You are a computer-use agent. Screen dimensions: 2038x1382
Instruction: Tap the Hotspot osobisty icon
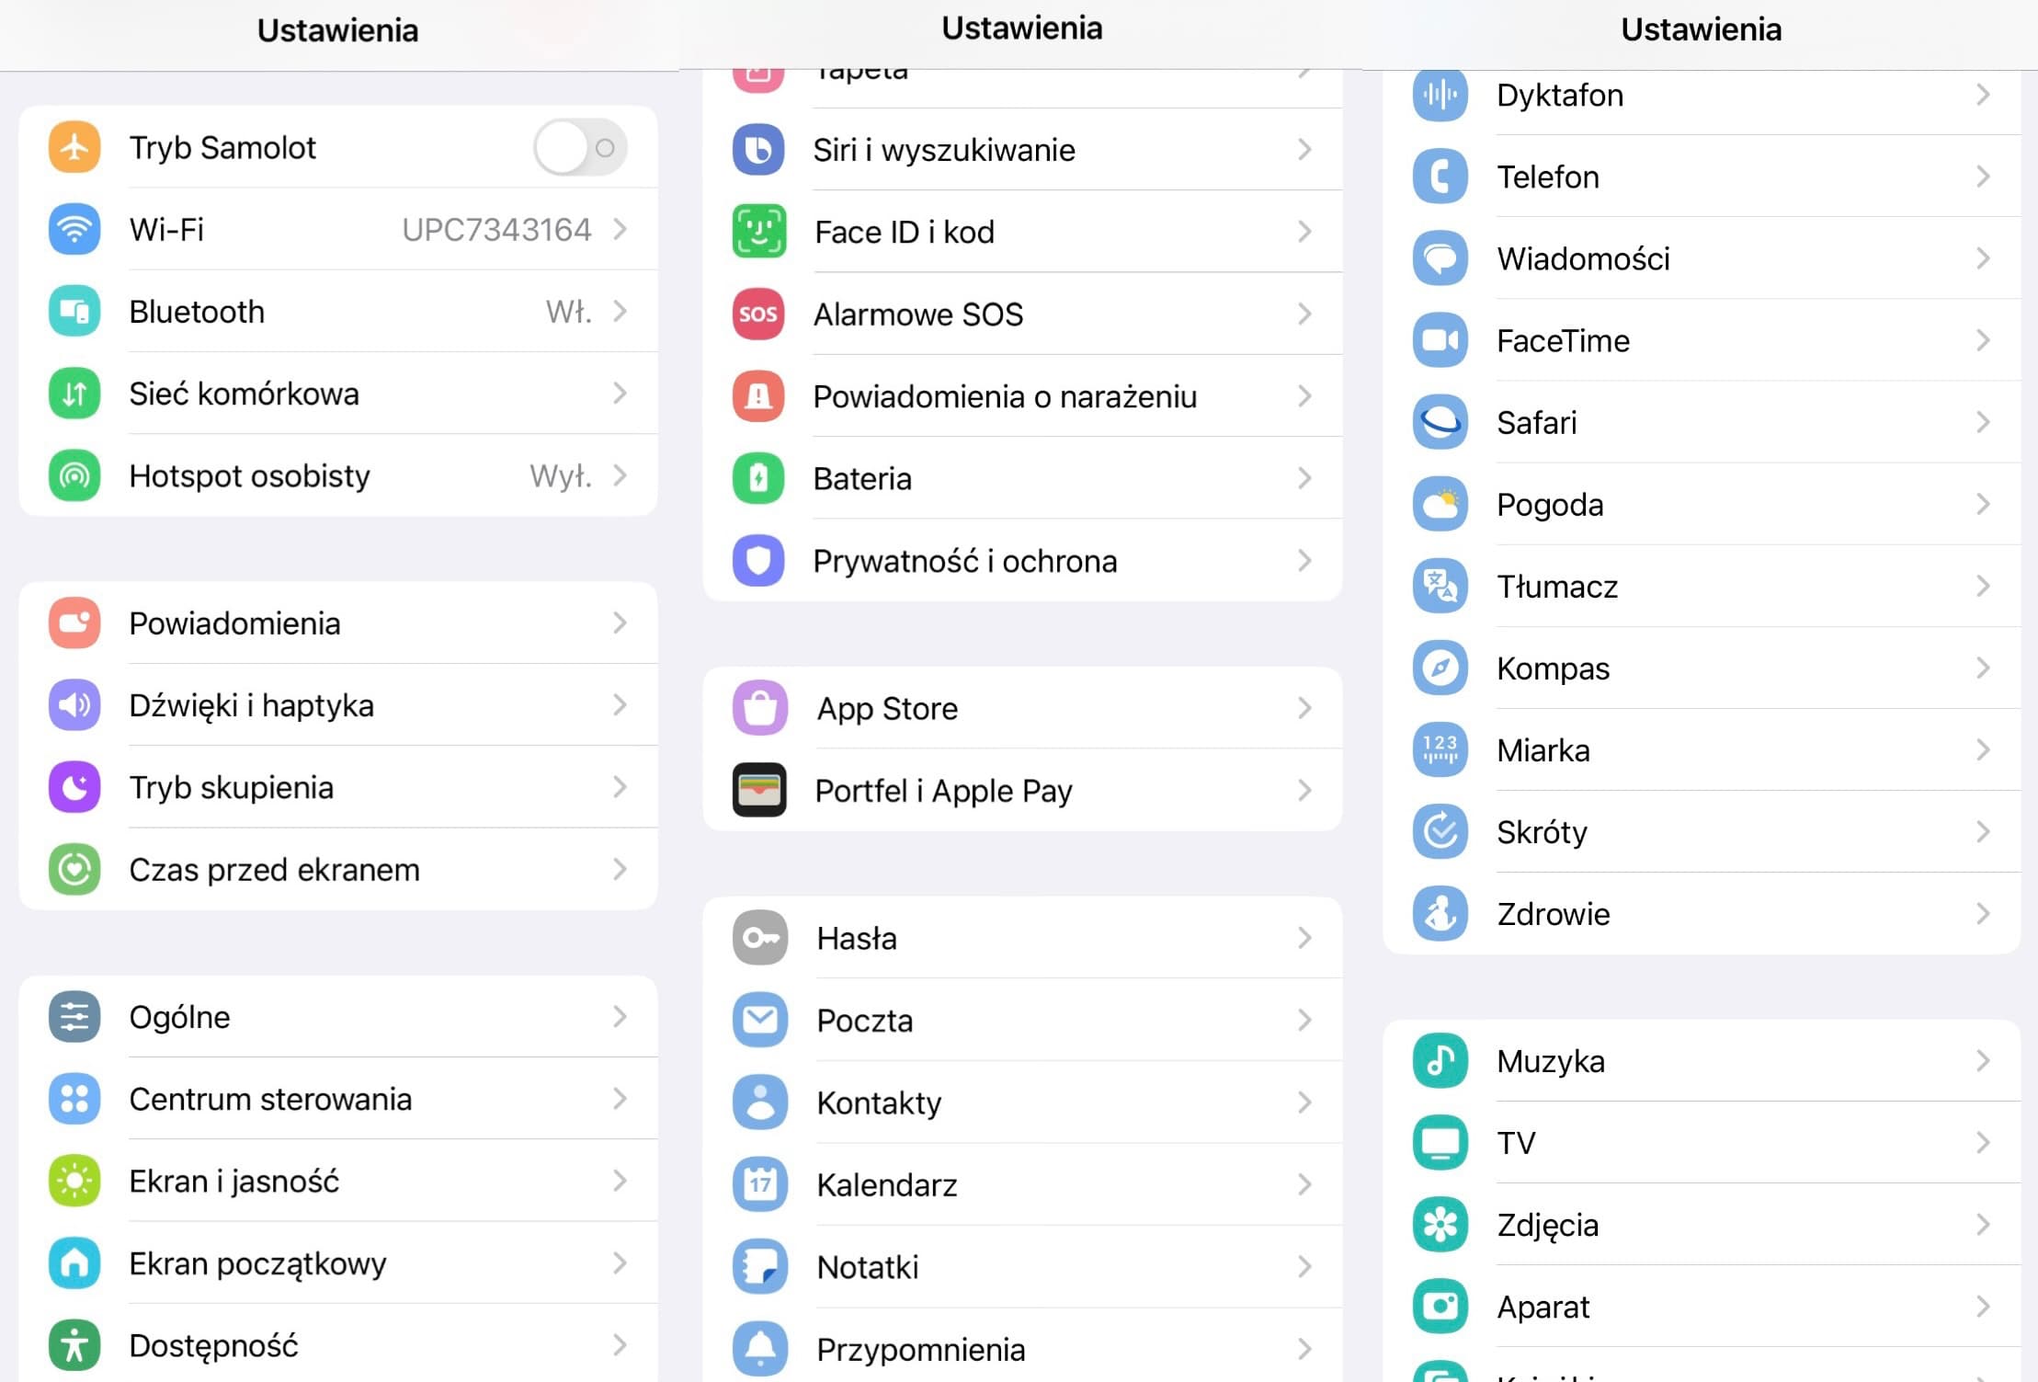(x=74, y=475)
